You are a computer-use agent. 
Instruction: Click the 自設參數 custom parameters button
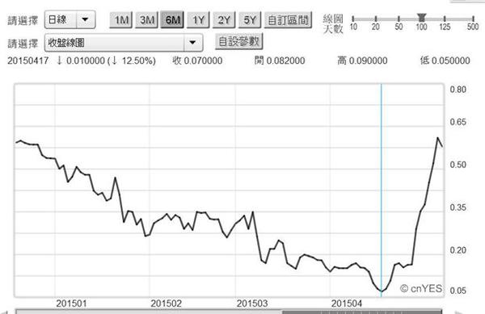point(238,41)
